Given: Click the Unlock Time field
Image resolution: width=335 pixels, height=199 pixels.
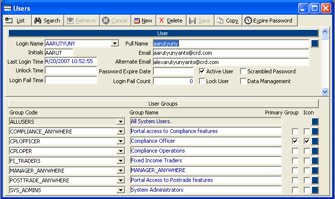Looking at the screenshot, I should (x=71, y=70).
